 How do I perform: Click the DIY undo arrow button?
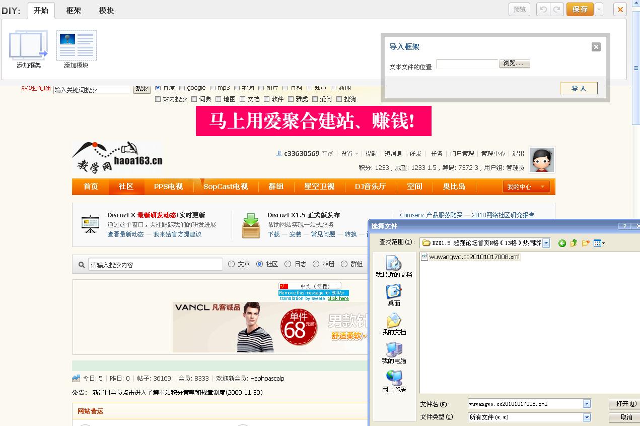click(543, 10)
